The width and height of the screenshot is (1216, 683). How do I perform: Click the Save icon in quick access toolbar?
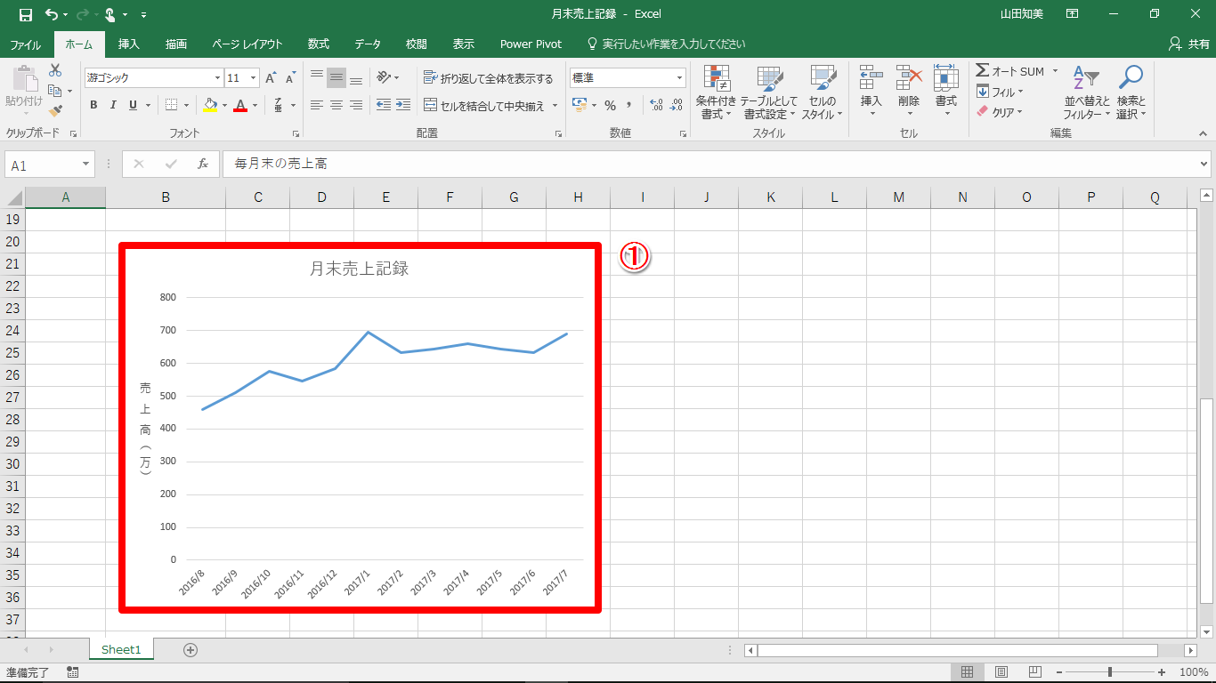tap(25, 14)
